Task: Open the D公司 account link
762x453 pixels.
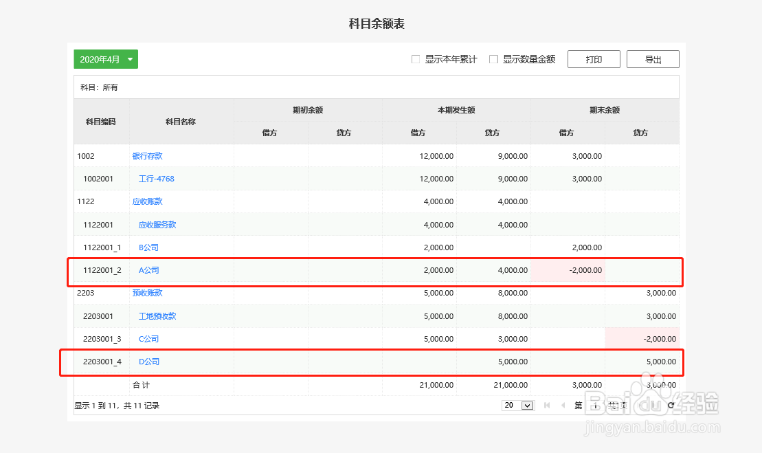Action: click(x=148, y=362)
